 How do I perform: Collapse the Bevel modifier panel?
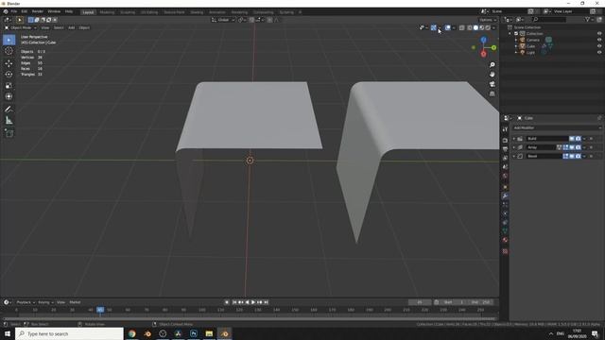click(514, 156)
